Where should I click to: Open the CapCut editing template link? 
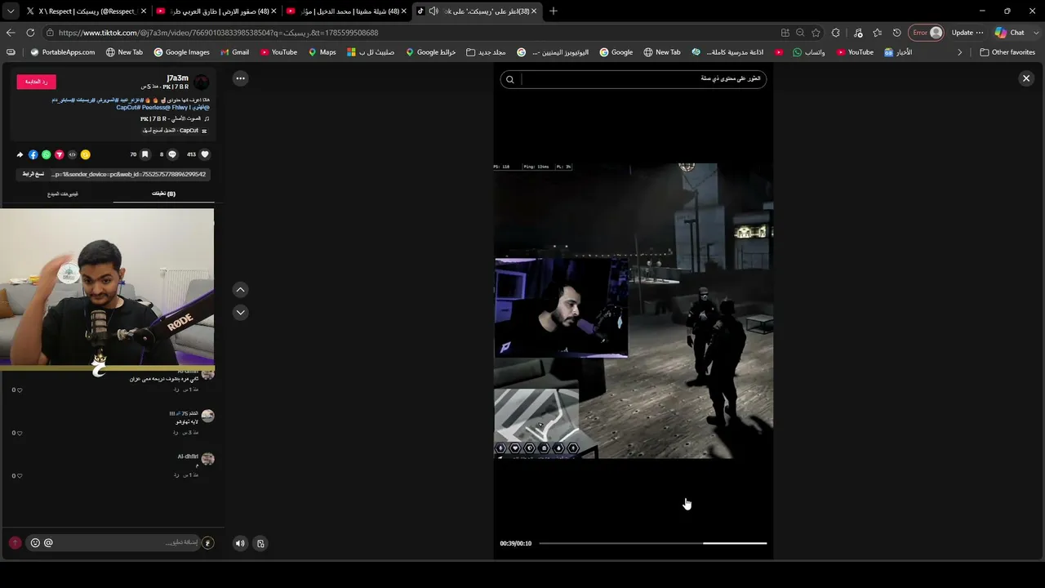[173, 131]
